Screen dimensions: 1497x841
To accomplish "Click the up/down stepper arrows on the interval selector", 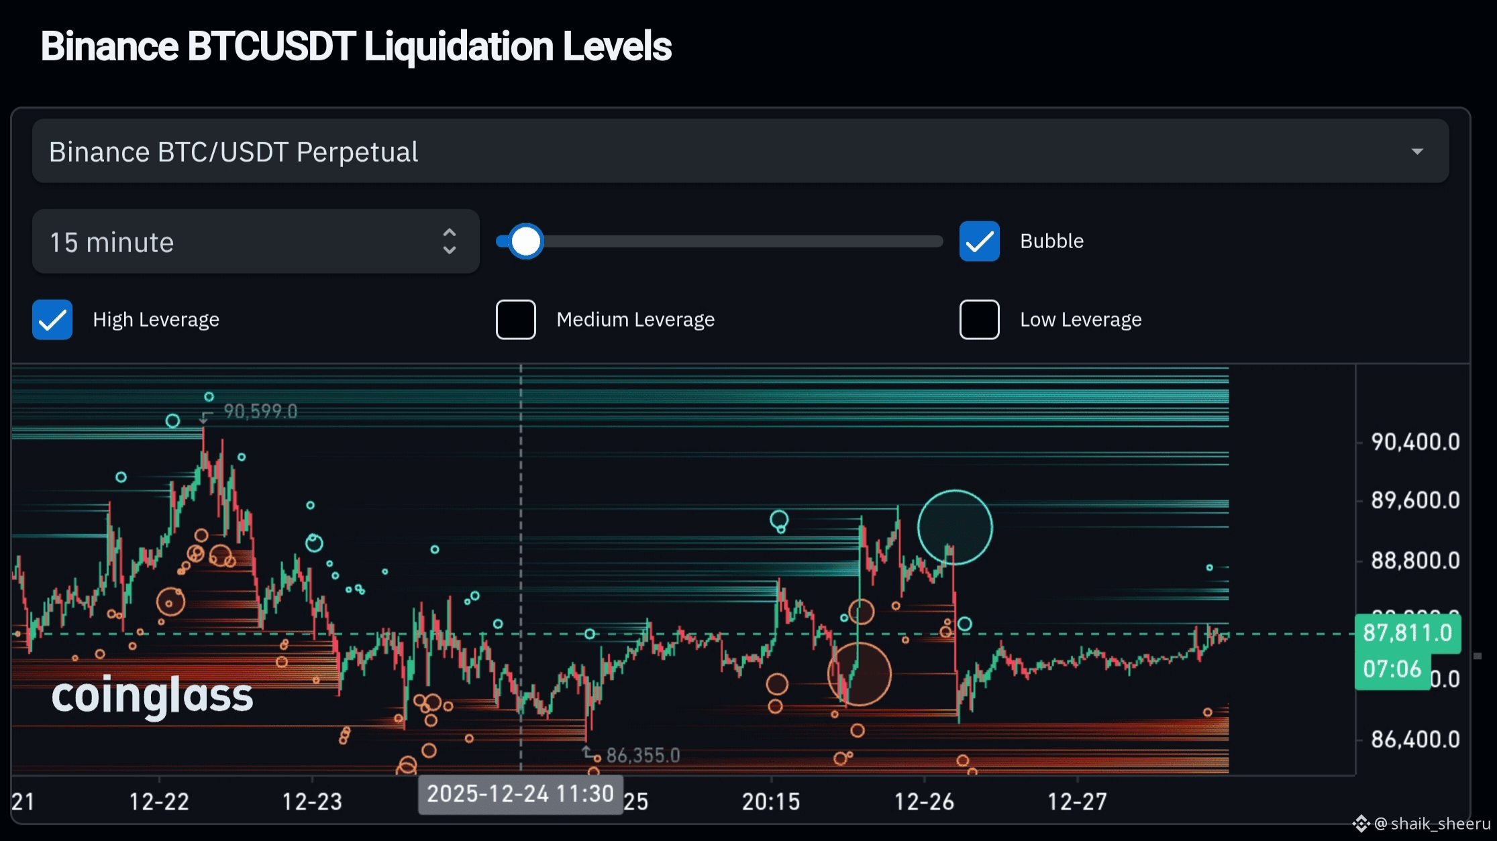I will pyautogui.click(x=449, y=241).
